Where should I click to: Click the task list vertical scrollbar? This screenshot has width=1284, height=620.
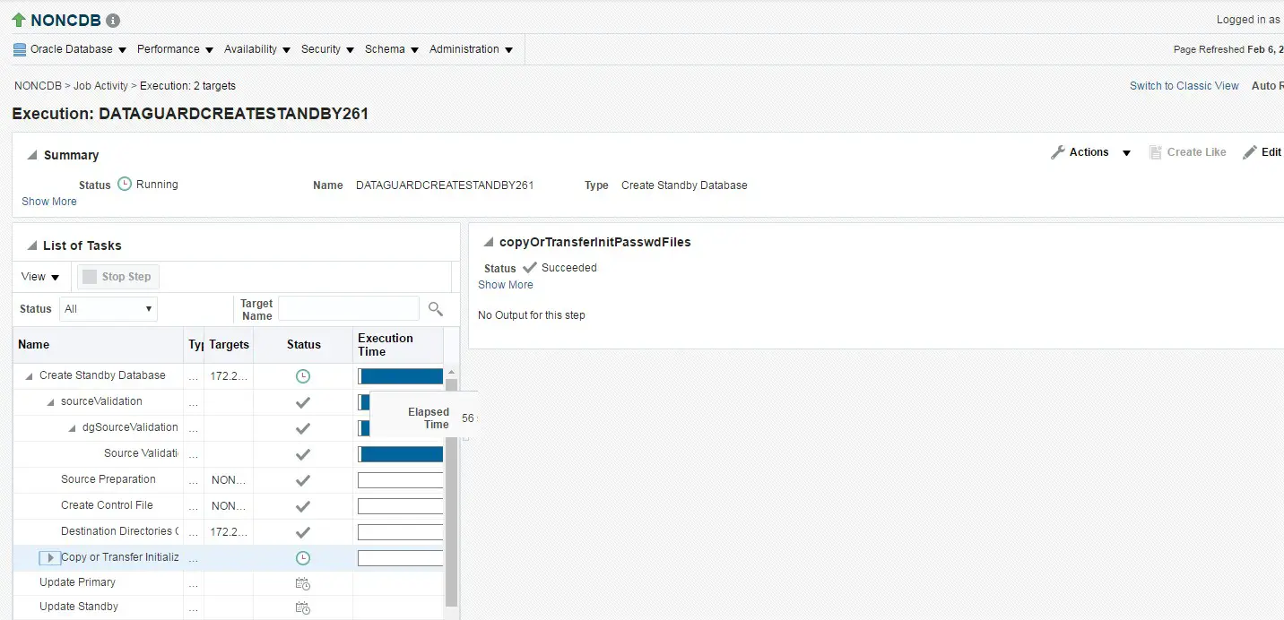coord(452,493)
